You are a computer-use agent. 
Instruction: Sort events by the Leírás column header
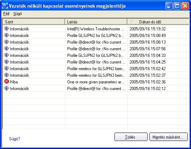point(96,22)
